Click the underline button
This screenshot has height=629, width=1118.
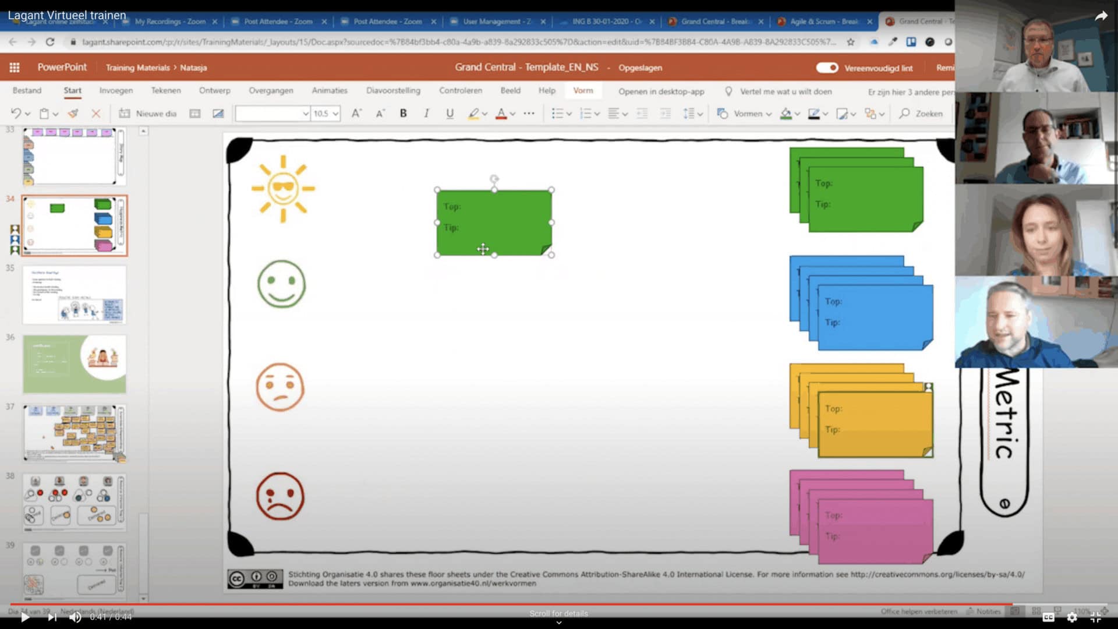(450, 114)
